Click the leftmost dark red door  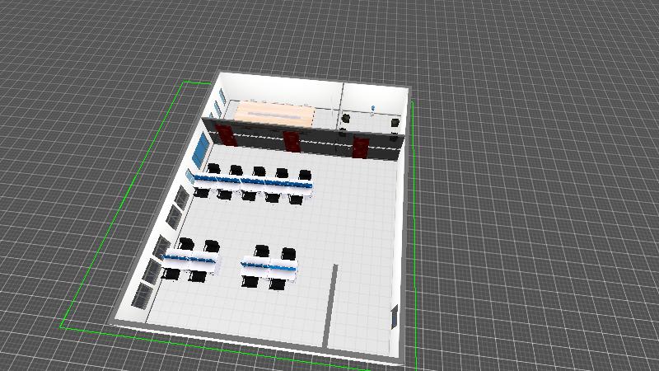coord(227,135)
